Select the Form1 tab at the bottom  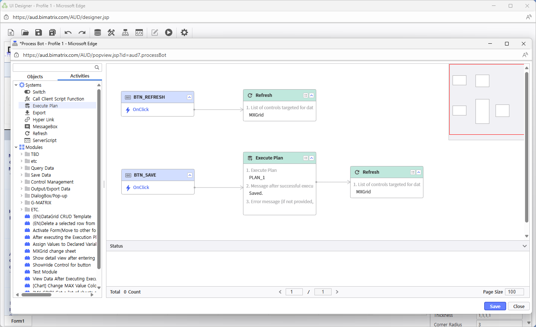pos(18,321)
